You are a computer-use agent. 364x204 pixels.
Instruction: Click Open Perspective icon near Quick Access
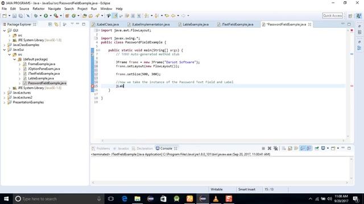click(350, 16)
